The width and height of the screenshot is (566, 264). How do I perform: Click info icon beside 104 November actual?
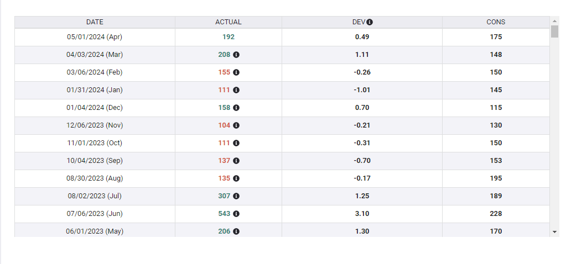coord(236,125)
